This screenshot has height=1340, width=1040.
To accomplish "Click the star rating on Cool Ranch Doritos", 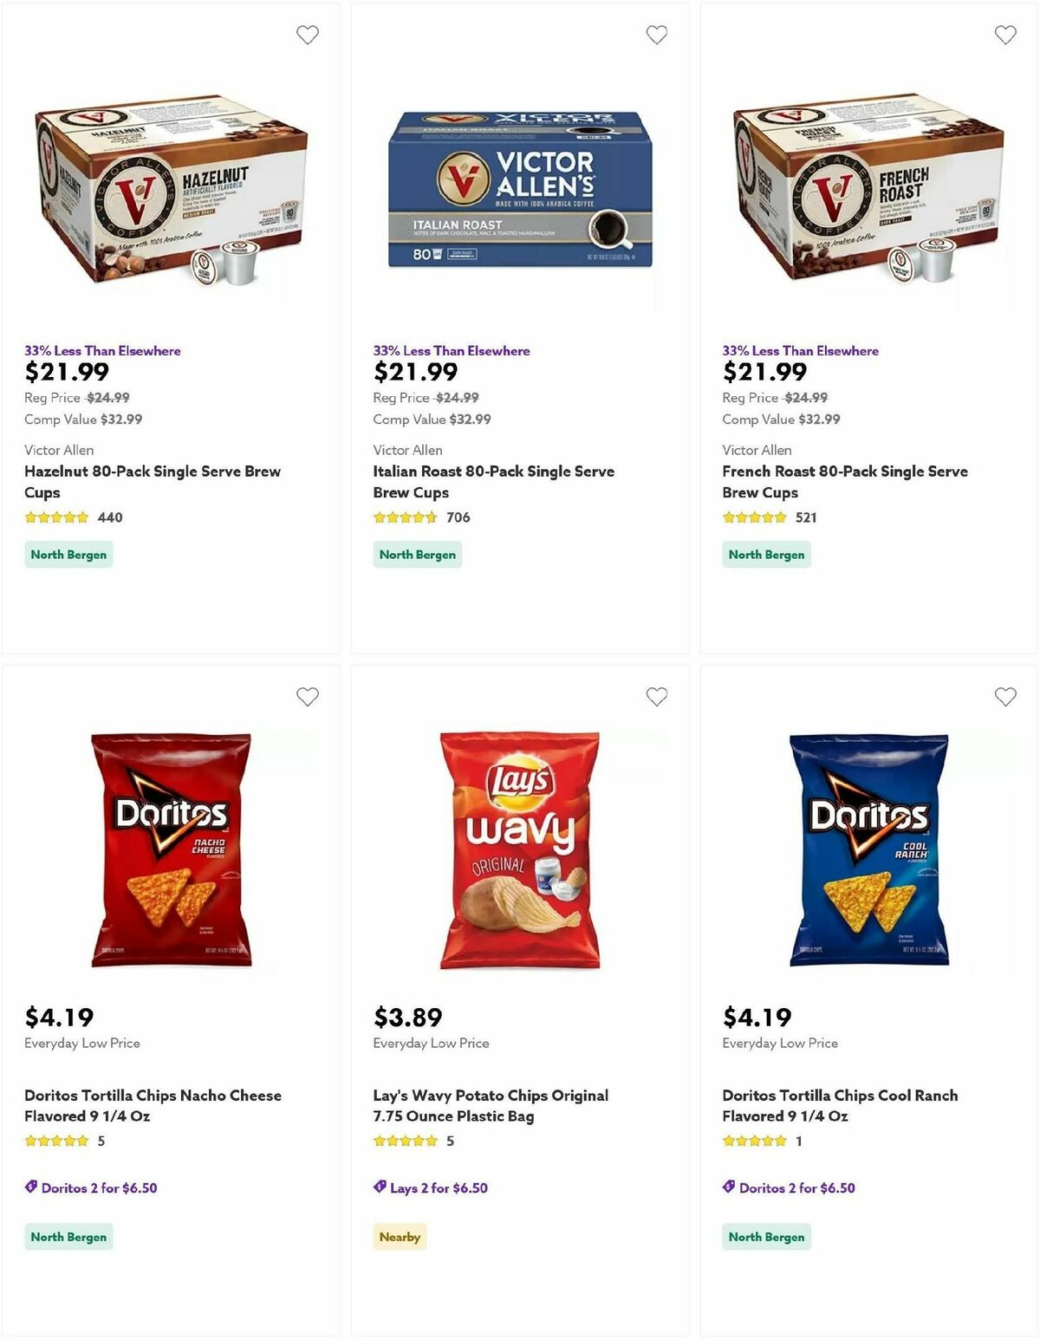I will point(754,1141).
